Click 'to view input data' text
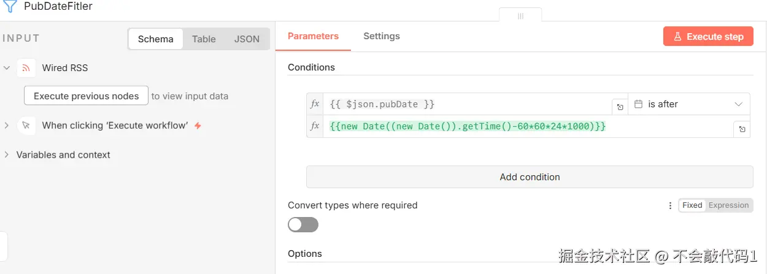 190,96
